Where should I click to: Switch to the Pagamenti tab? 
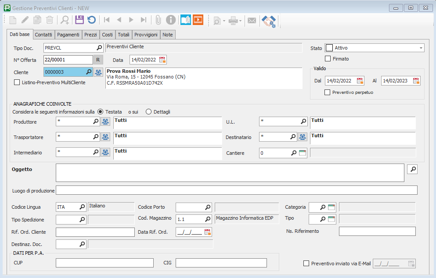68,35
